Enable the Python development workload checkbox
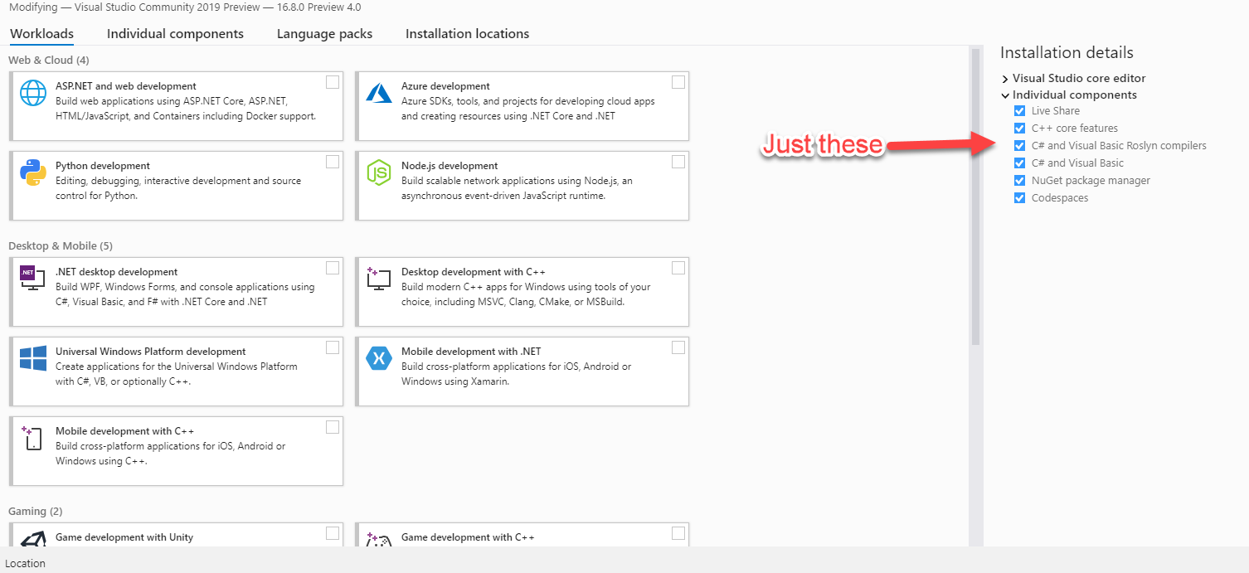This screenshot has width=1249, height=573. pyautogui.click(x=333, y=162)
